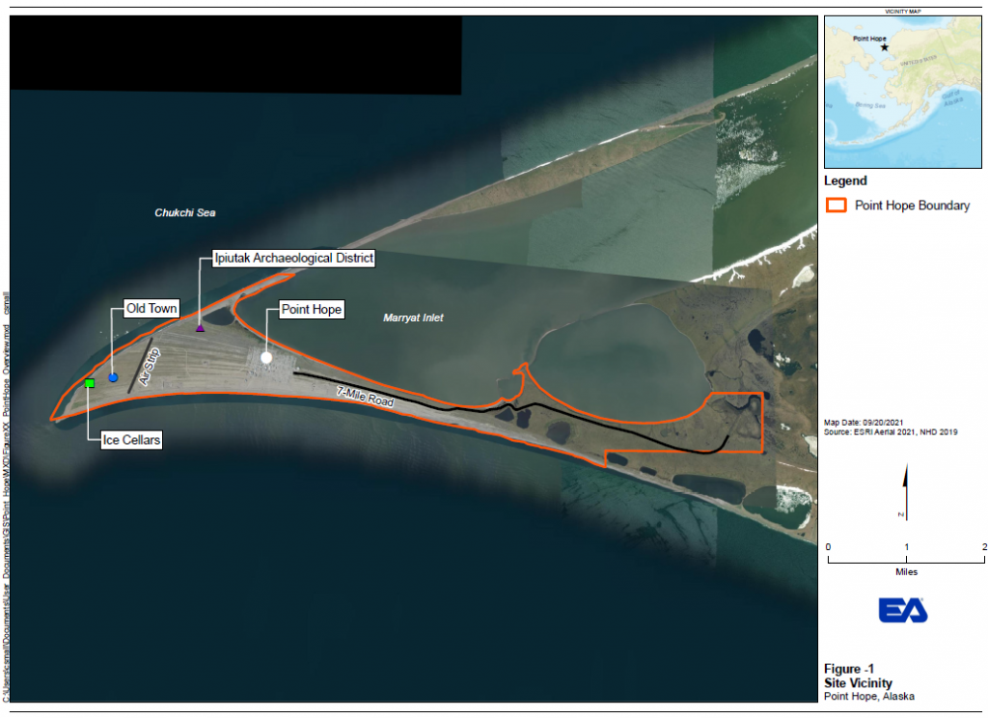Click the "Point Hope" callout label on the main map
The height and width of the screenshot is (718, 988).
coord(312,310)
